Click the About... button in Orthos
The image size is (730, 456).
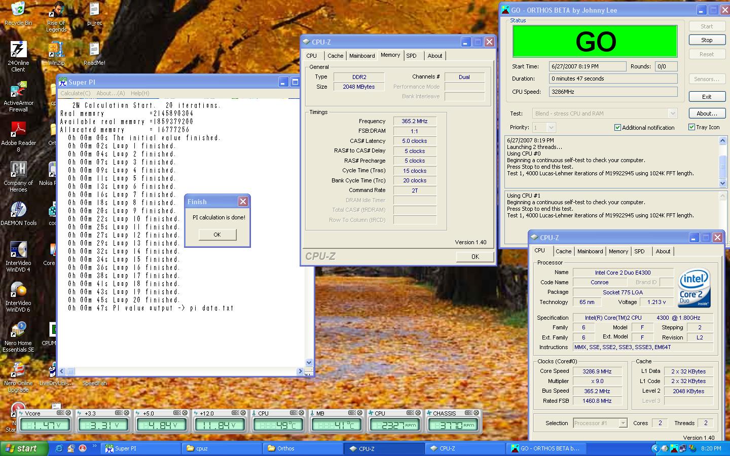707,113
